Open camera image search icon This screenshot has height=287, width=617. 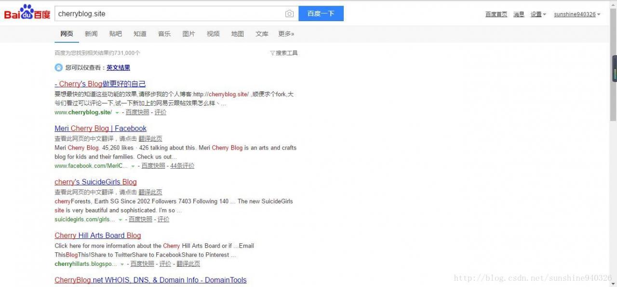(x=289, y=14)
